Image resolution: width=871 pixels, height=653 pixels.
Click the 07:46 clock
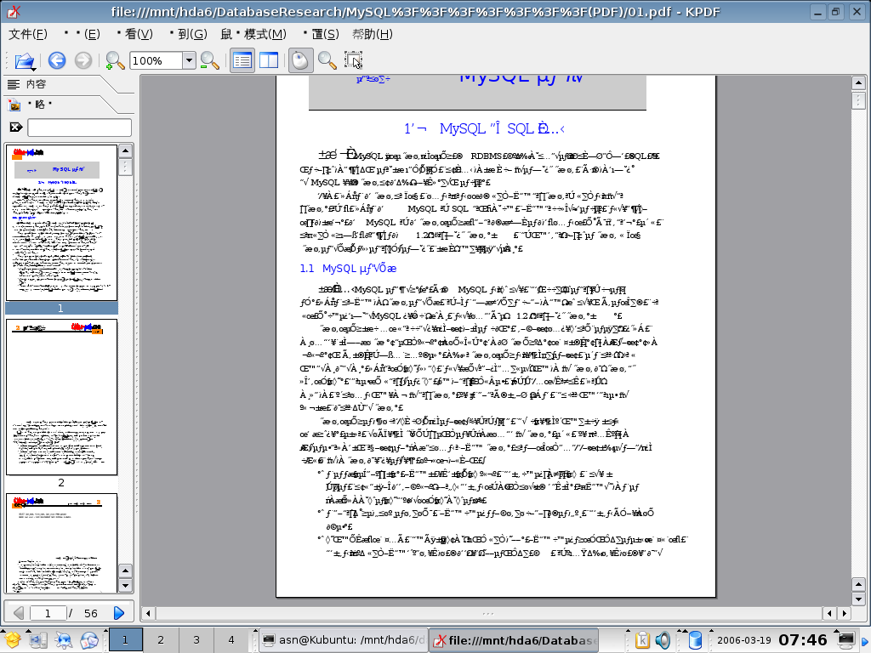pos(803,640)
